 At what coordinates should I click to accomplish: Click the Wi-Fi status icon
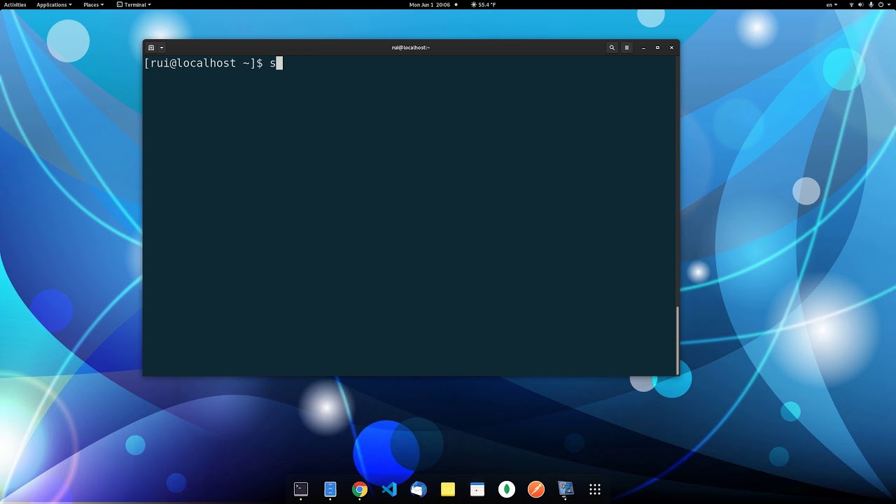pos(851,5)
